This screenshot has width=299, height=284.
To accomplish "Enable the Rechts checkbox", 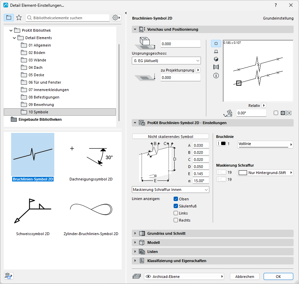I will pyautogui.click(x=176, y=220).
